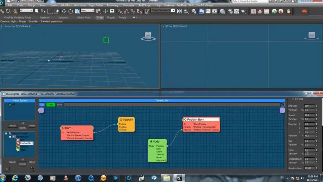
Task: Open the Modifiers menu
Action: 66,5
